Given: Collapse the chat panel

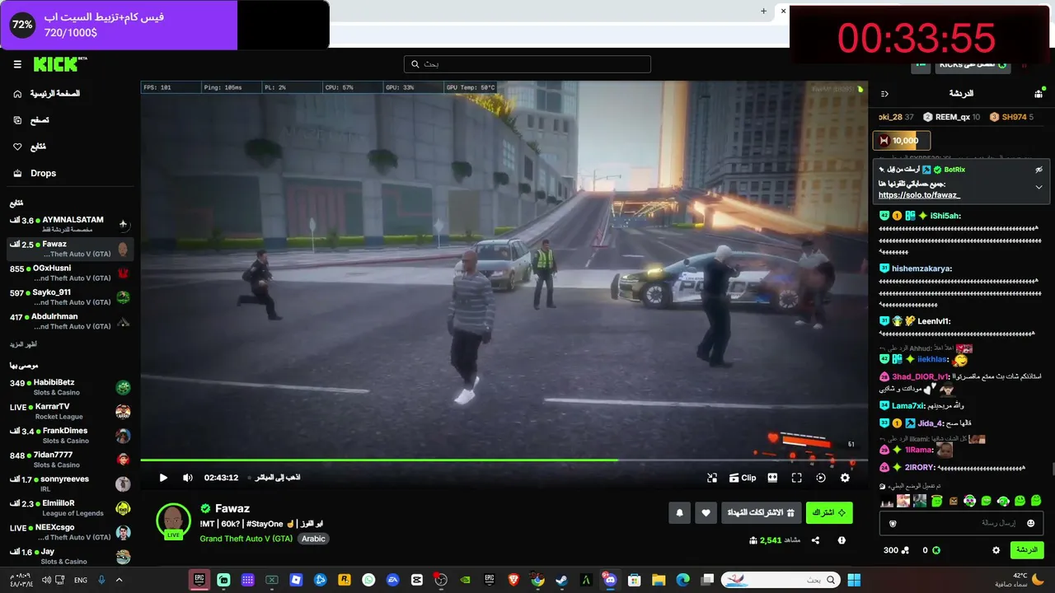Looking at the screenshot, I should [884, 94].
